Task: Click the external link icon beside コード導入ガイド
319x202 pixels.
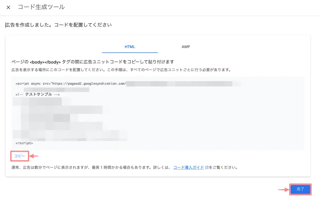Action: 207,167
